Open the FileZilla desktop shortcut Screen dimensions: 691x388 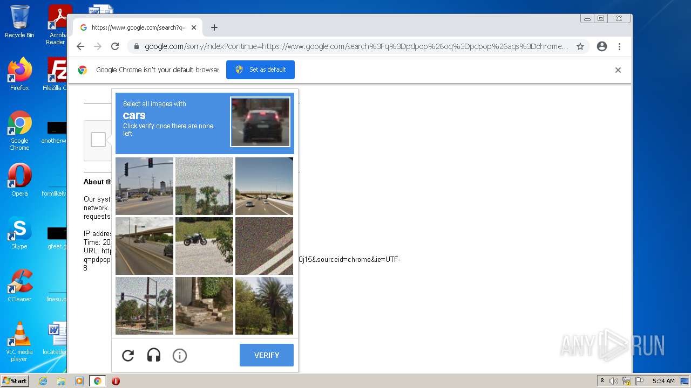click(56, 74)
